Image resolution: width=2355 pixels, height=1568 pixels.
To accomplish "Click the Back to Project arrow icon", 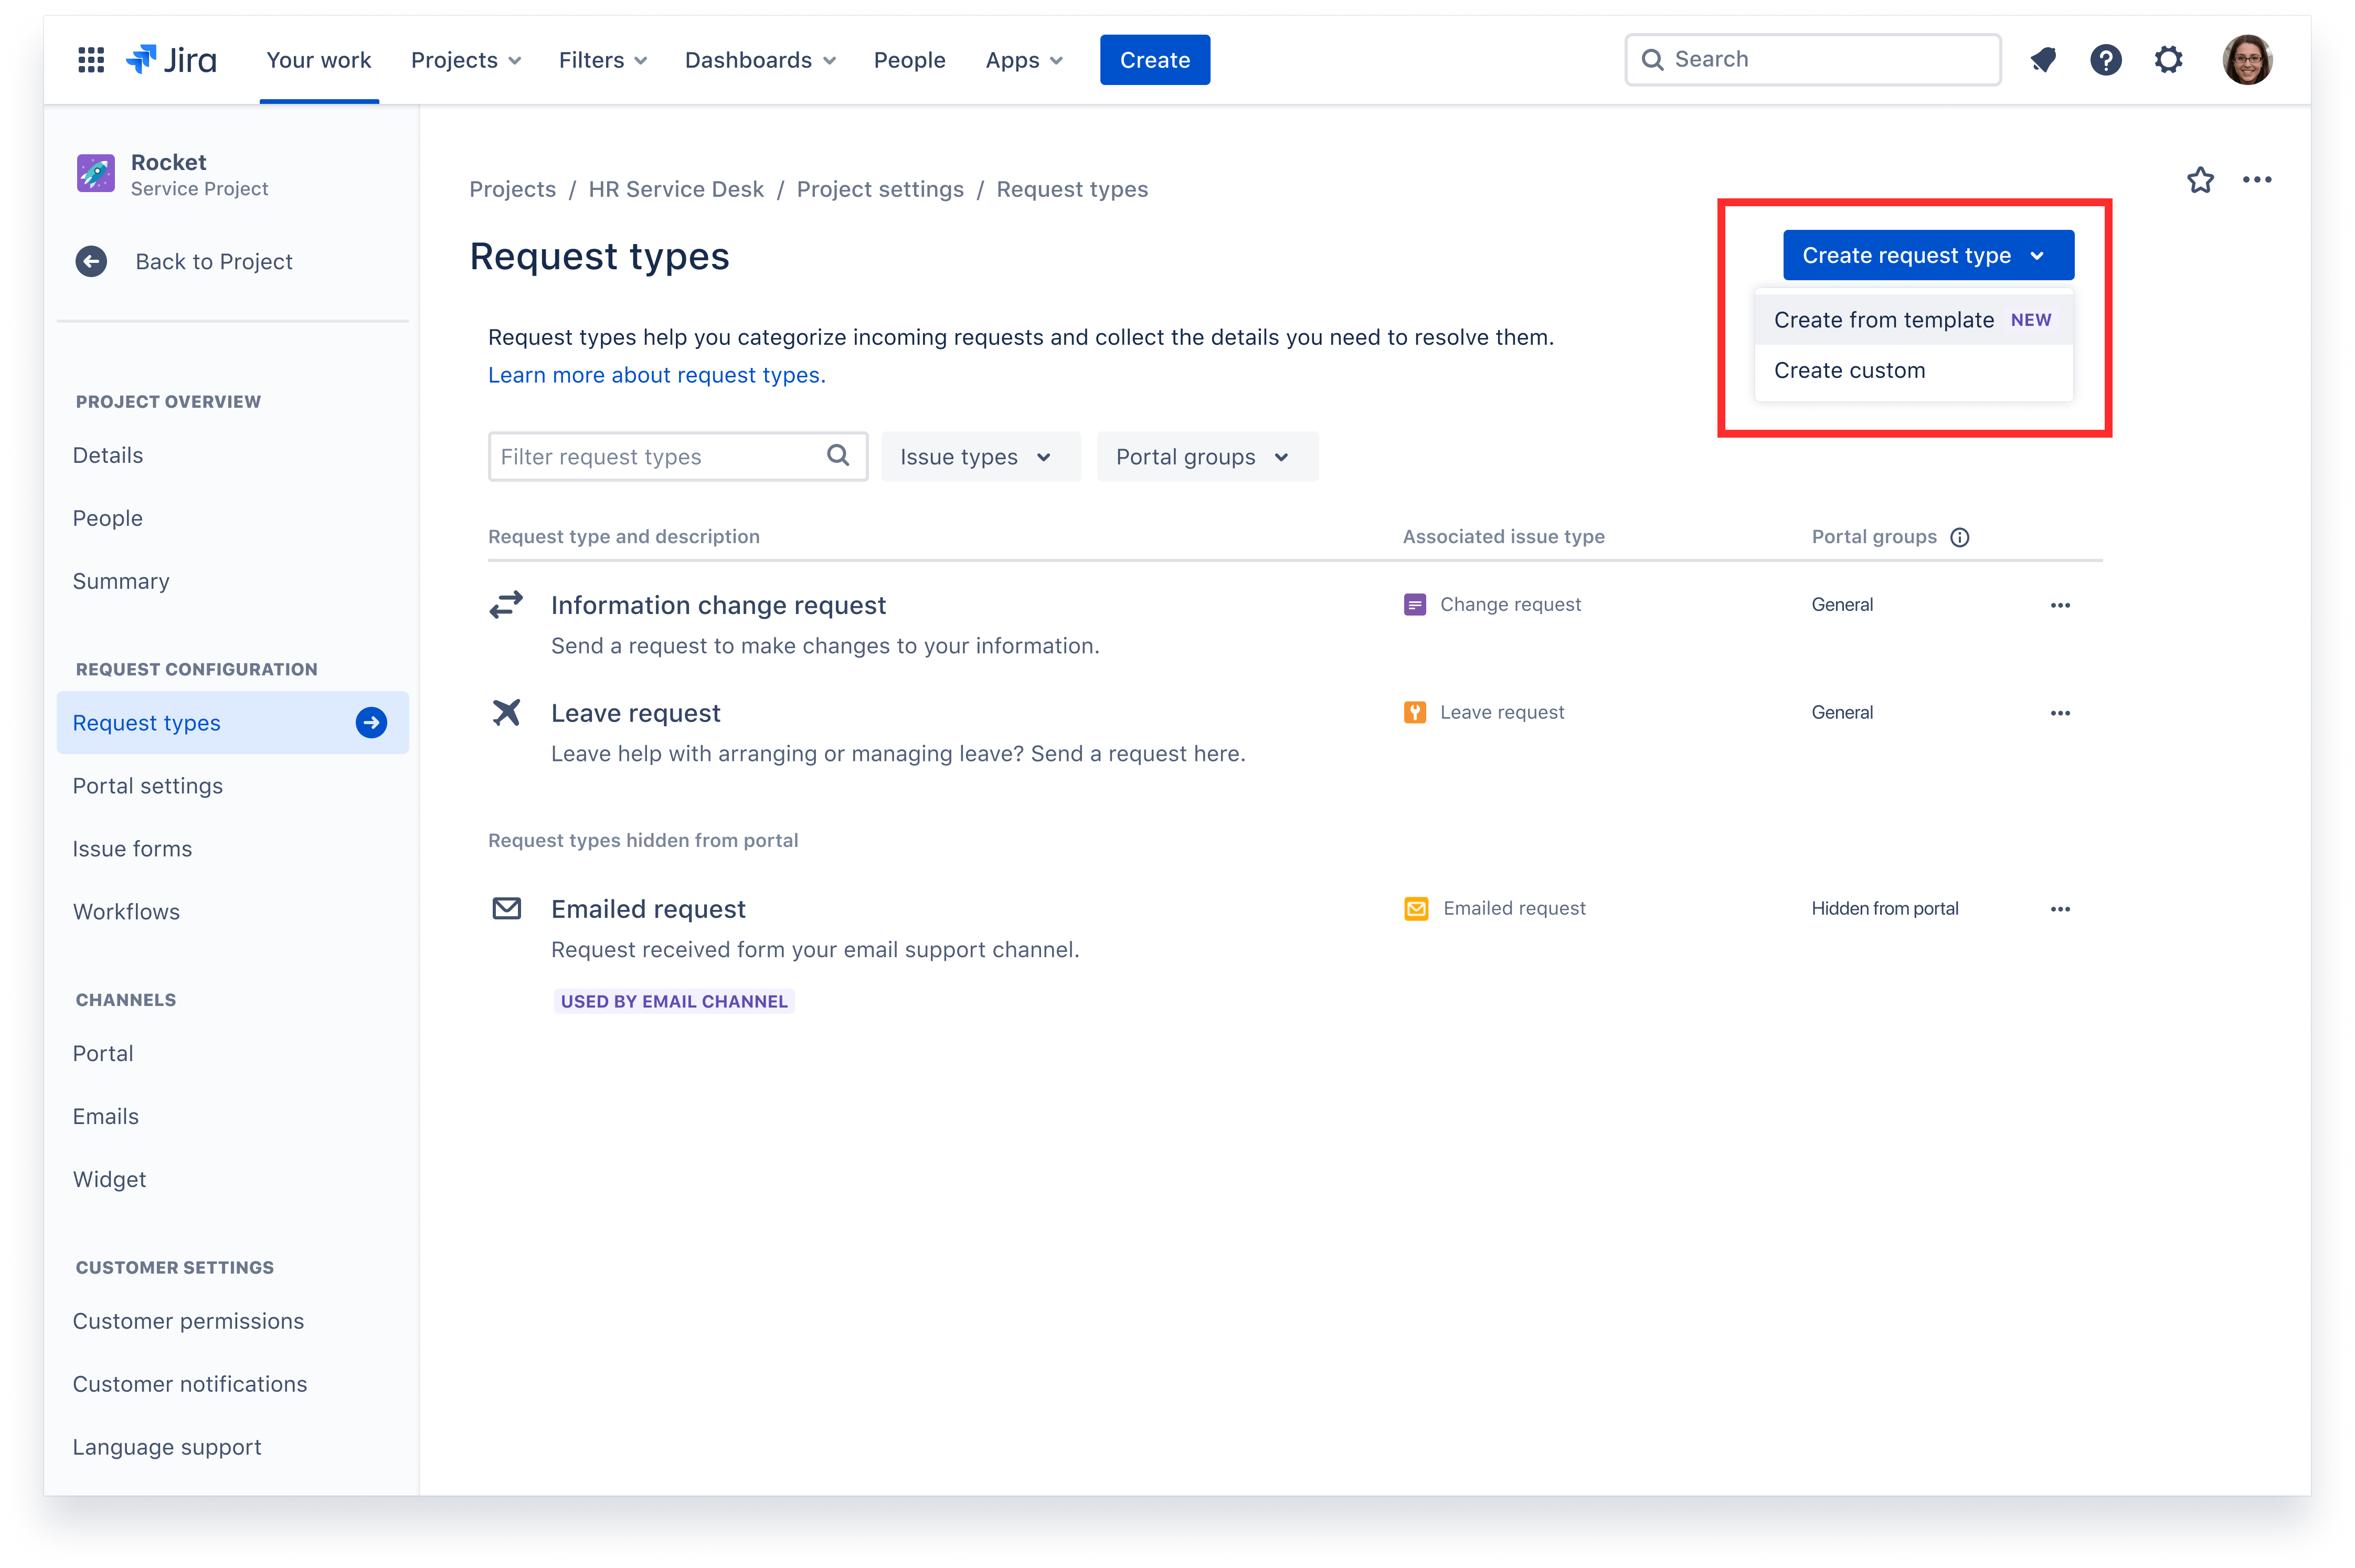I will click(x=92, y=261).
